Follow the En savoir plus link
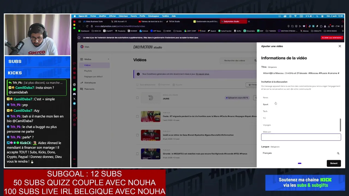This screenshot has height=196, width=349. pyautogui.click(x=203, y=74)
